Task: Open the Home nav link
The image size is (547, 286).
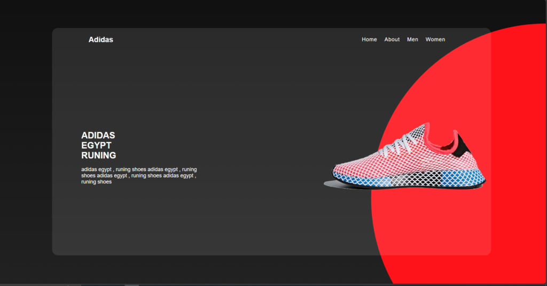Action: click(369, 40)
